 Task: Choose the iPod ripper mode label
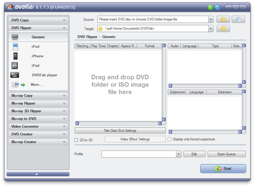35,47
